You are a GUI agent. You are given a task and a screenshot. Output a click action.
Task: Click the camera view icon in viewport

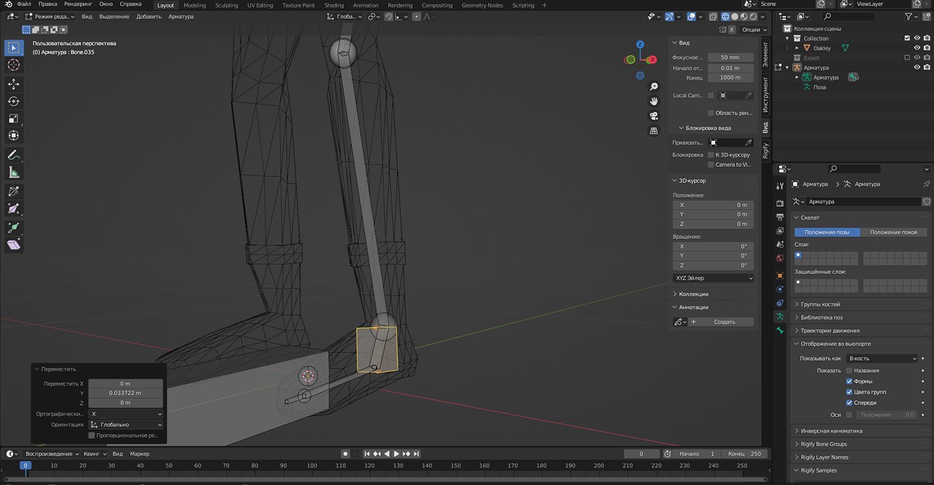pyautogui.click(x=654, y=116)
